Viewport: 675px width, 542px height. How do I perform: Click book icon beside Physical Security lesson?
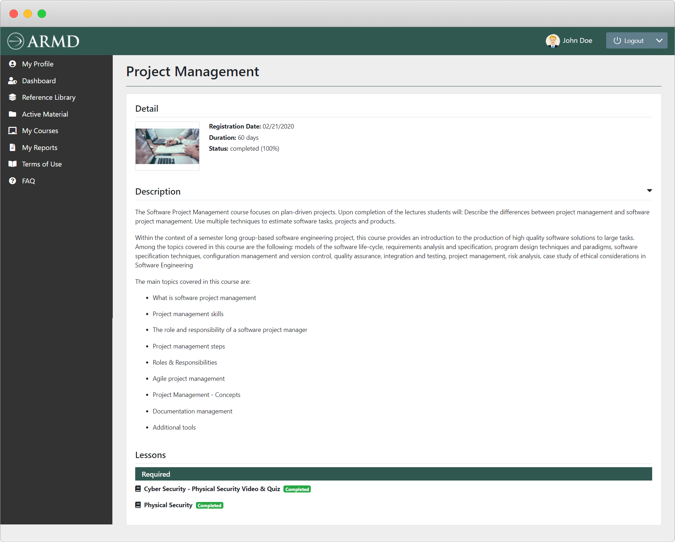(x=138, y=505)
